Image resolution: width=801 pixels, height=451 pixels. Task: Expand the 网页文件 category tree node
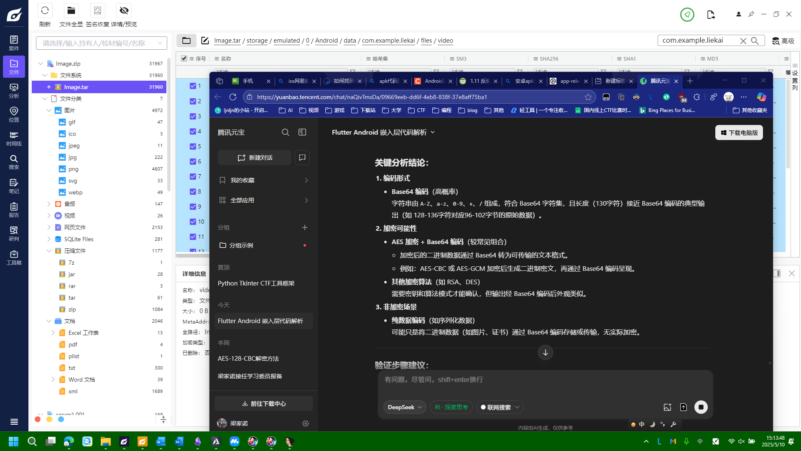49,227
